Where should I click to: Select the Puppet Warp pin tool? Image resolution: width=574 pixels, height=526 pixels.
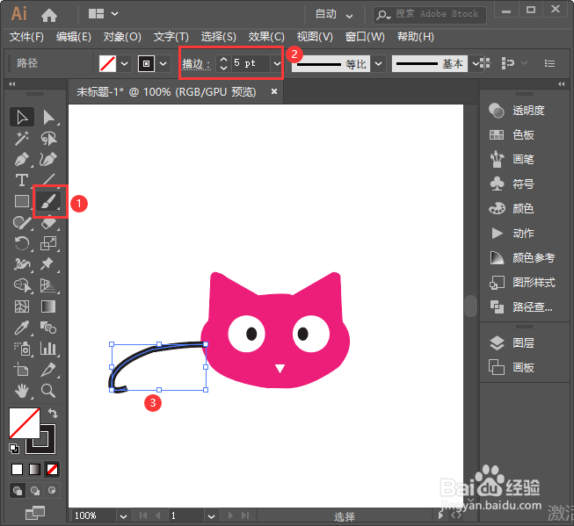[x=48, y=264]
